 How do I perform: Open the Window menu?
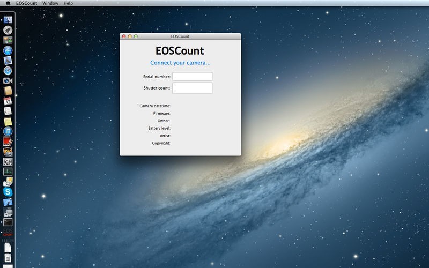click(50, 3)
